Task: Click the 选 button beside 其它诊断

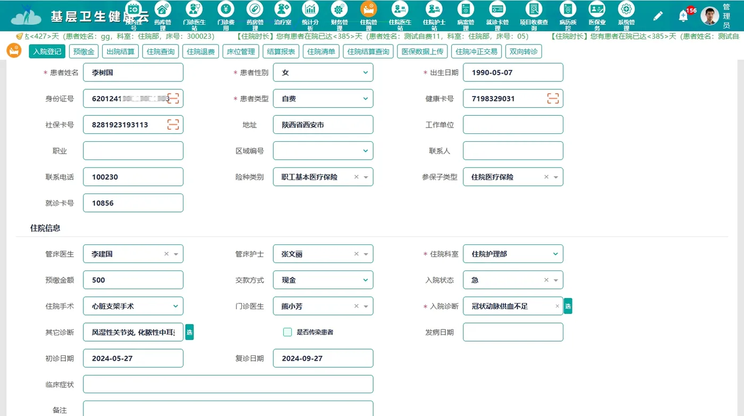Action: click(x=189, y=332)
